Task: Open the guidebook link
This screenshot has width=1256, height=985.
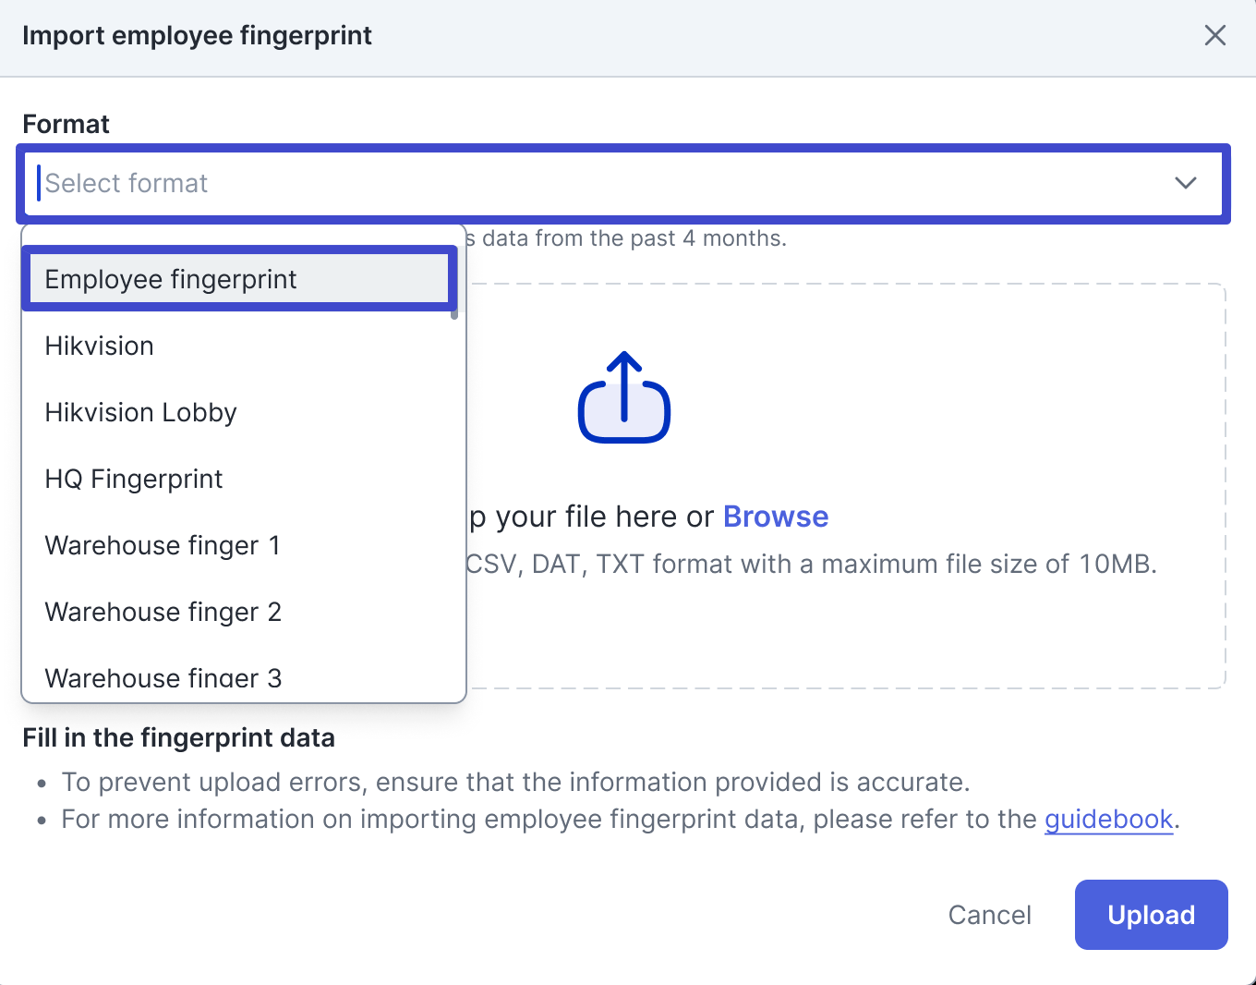Action: point(1108,820)
